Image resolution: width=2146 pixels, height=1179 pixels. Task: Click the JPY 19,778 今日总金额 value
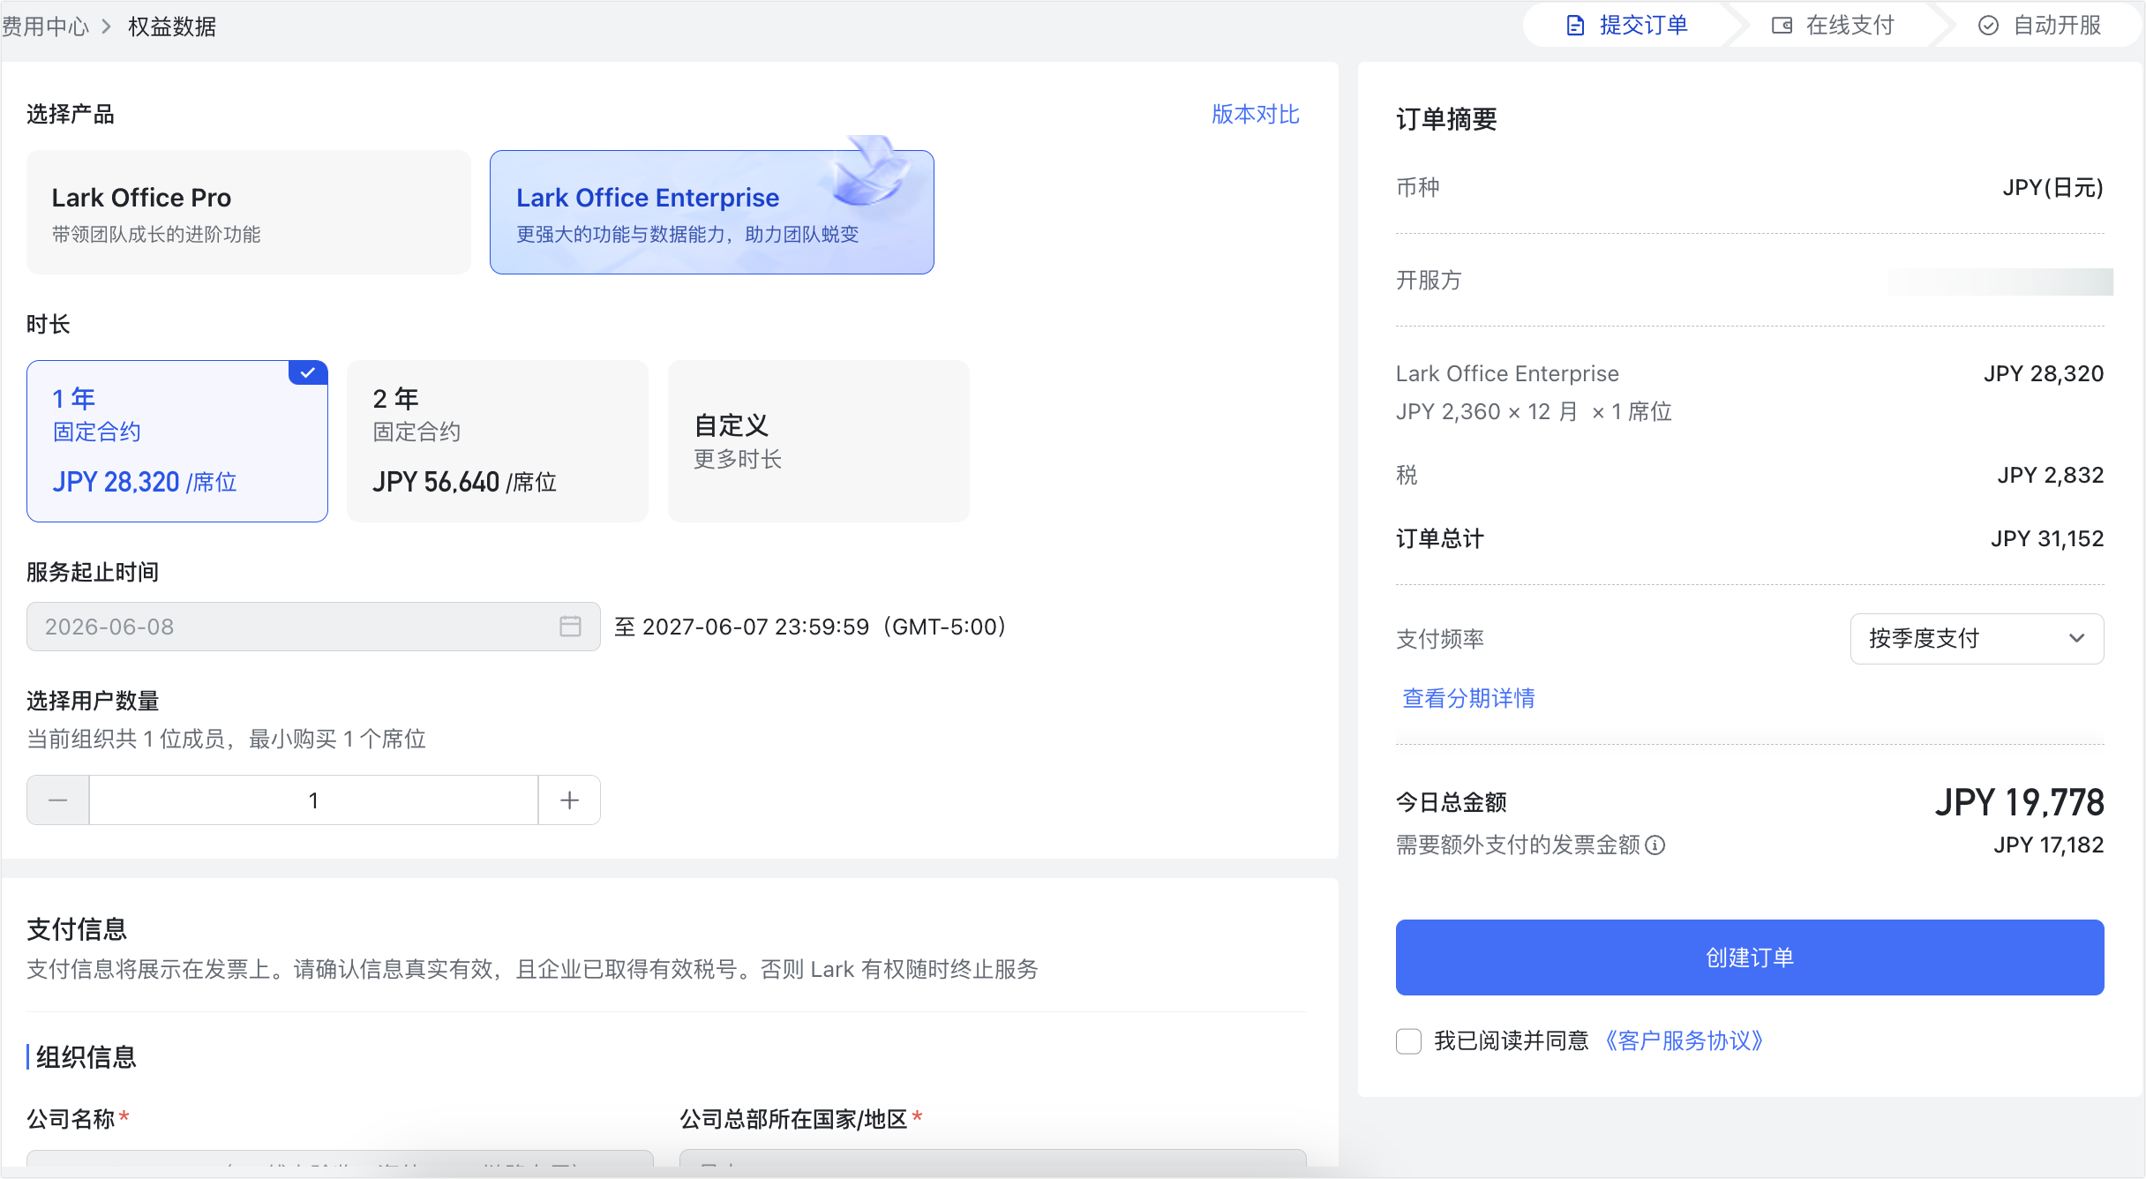coord(2019,802)
